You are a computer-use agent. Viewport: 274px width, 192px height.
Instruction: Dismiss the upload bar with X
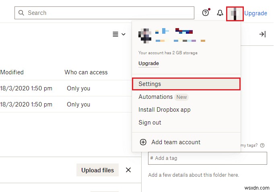click(x=128, y=170)
